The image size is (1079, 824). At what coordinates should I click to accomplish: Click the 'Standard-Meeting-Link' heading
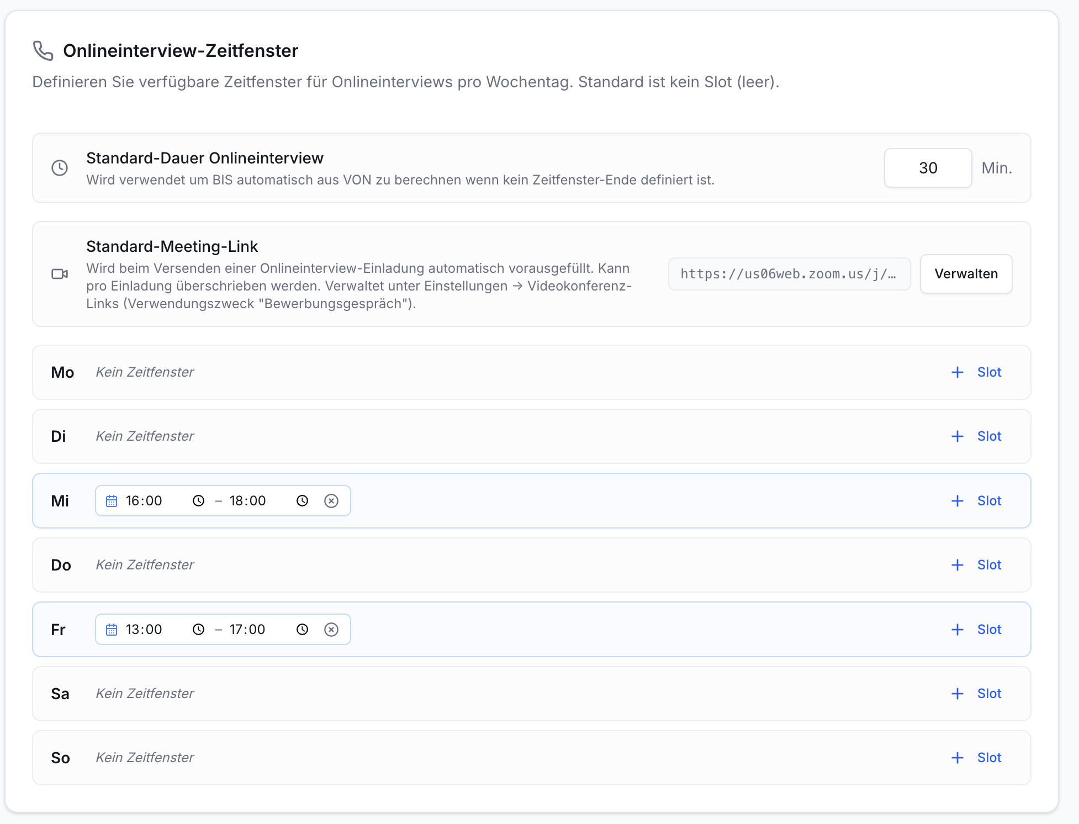pyautogui.click(x=172, y=246)
